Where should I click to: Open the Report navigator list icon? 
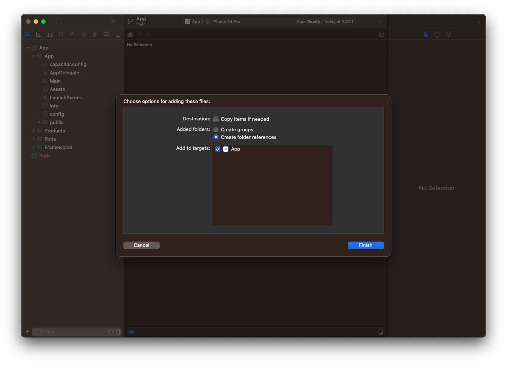tap(118, 34)
